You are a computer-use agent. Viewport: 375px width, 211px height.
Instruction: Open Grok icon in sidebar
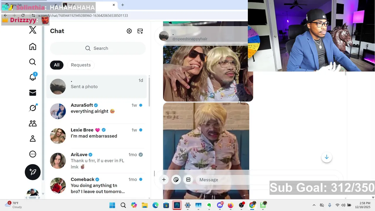point(33,108)
